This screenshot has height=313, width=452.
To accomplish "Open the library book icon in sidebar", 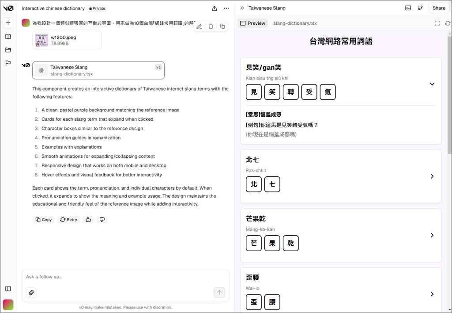I will 8,37.
